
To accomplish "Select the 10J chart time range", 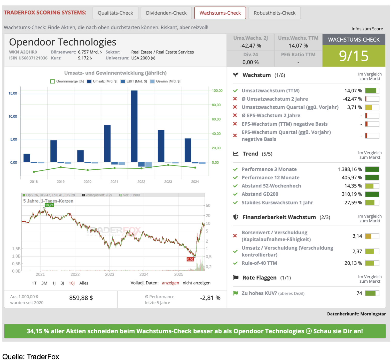I will (x=72, y=283).
